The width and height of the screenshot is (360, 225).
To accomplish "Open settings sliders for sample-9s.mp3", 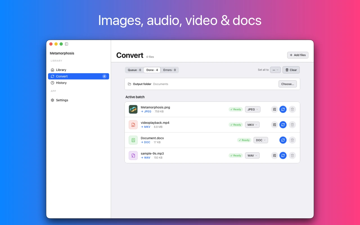I will click(x=274, y=155).
